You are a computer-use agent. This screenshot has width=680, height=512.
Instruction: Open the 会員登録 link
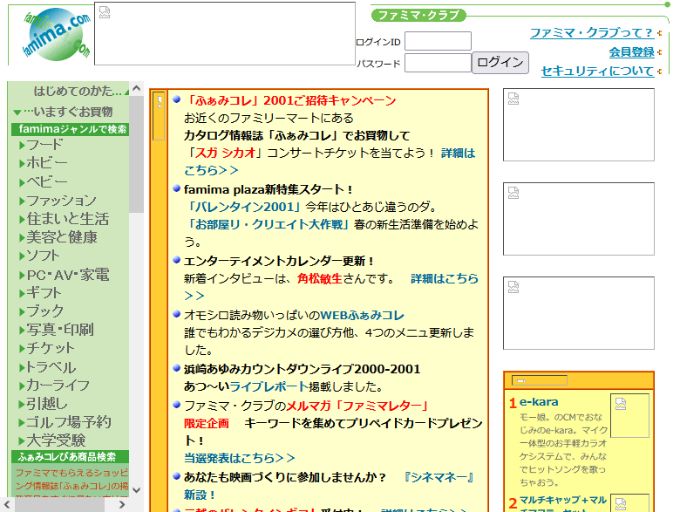(x=631, y=52)
